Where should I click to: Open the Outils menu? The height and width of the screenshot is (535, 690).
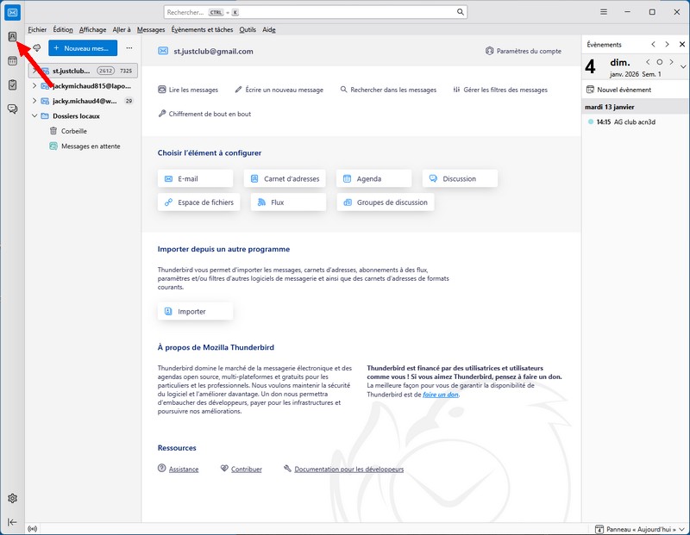[x=248, y=29]
